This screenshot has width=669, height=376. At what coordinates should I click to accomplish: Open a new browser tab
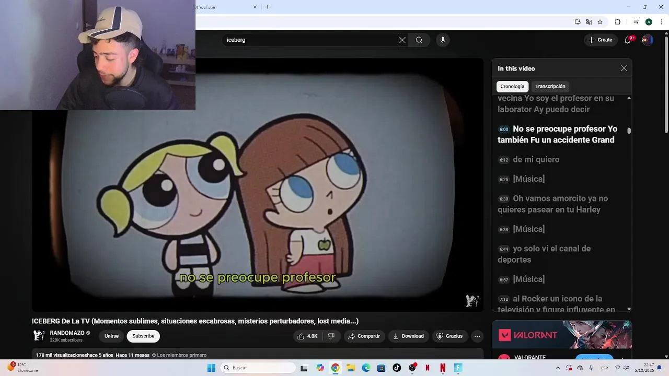coord(268,7)
